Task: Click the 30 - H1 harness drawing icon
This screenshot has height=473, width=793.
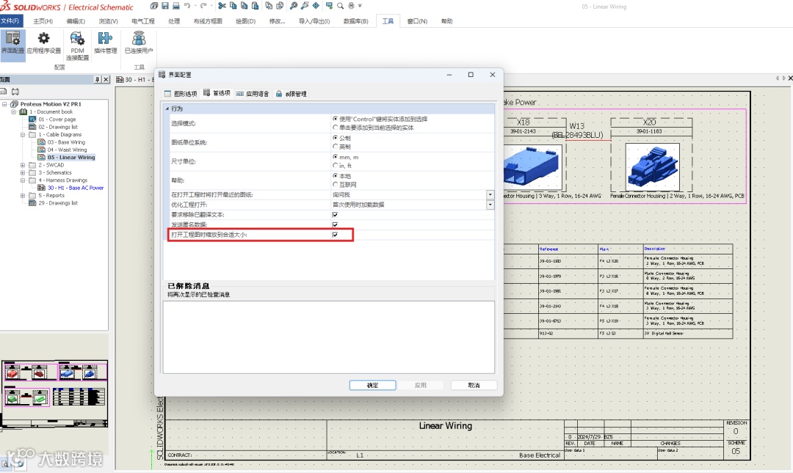Action: click(42, 188)
